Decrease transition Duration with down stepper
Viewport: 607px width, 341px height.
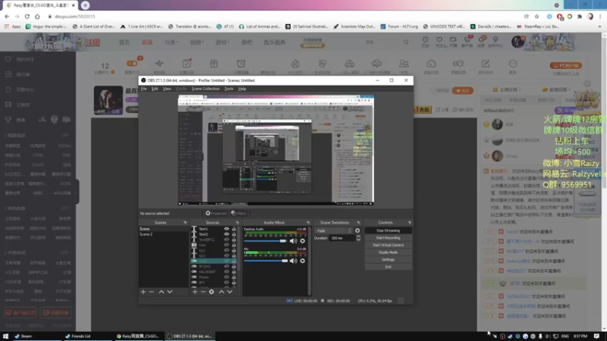point(358,239)
